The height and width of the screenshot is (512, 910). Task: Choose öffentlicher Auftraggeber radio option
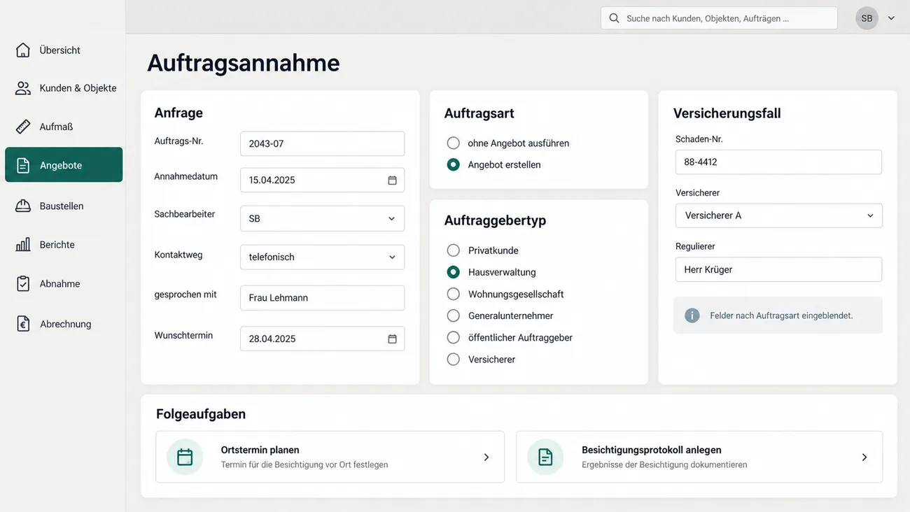tap(454, 337)
